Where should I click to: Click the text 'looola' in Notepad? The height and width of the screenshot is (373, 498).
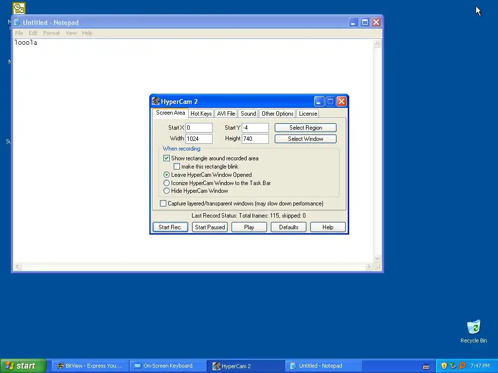[26, 43]
